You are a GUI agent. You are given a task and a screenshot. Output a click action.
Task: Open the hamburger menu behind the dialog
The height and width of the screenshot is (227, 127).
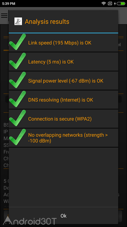[x=4, y=15]
